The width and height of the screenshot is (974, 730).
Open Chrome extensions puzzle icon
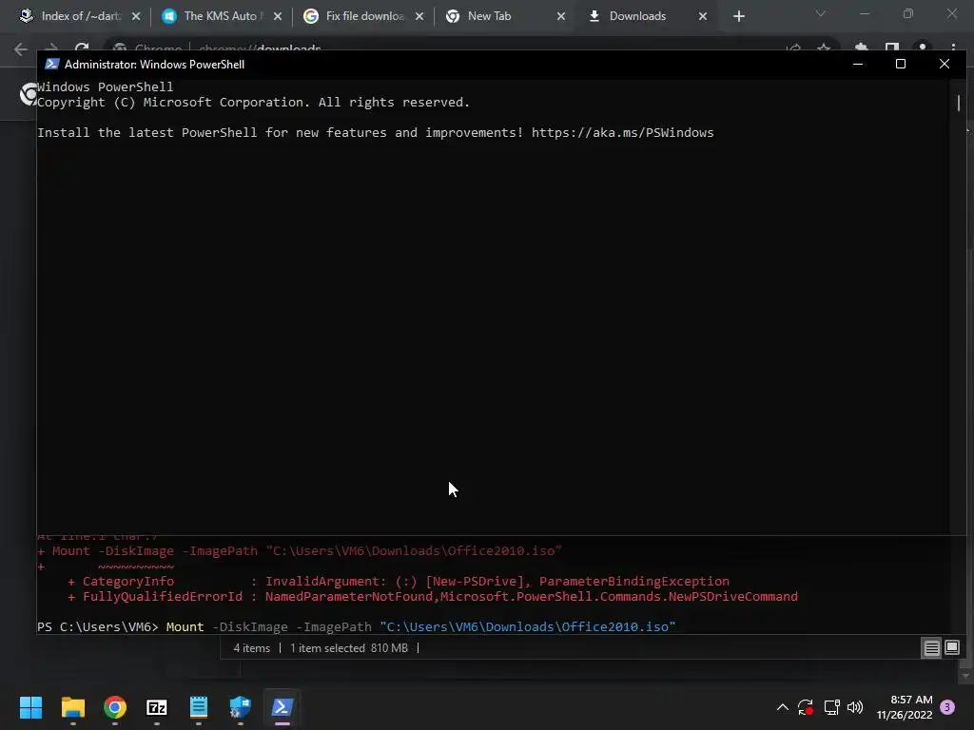pos(861,48)
